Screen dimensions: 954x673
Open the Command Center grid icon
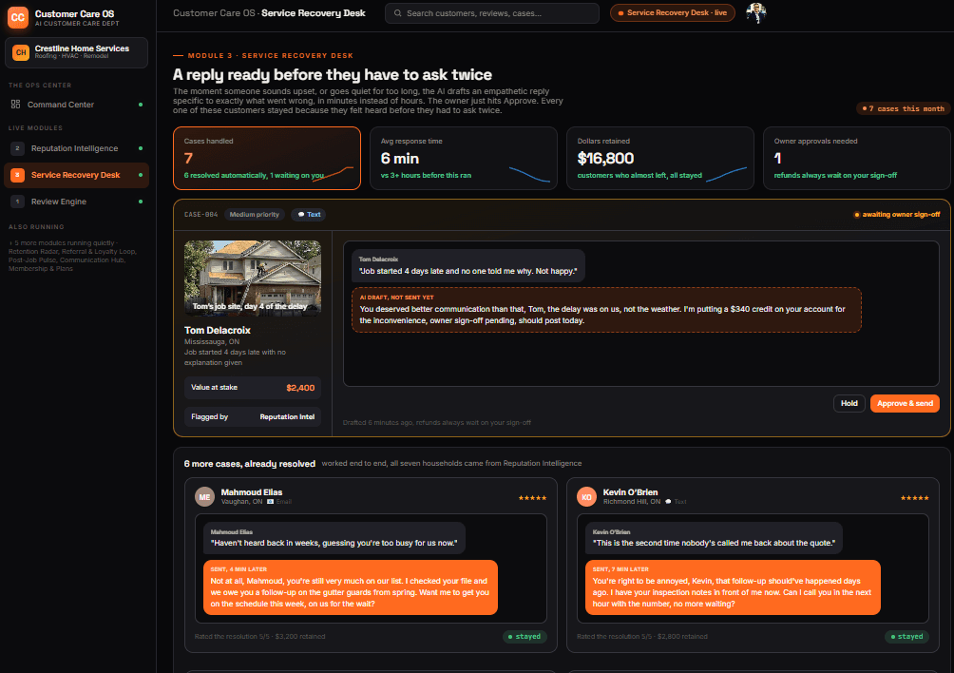point(16,104)
